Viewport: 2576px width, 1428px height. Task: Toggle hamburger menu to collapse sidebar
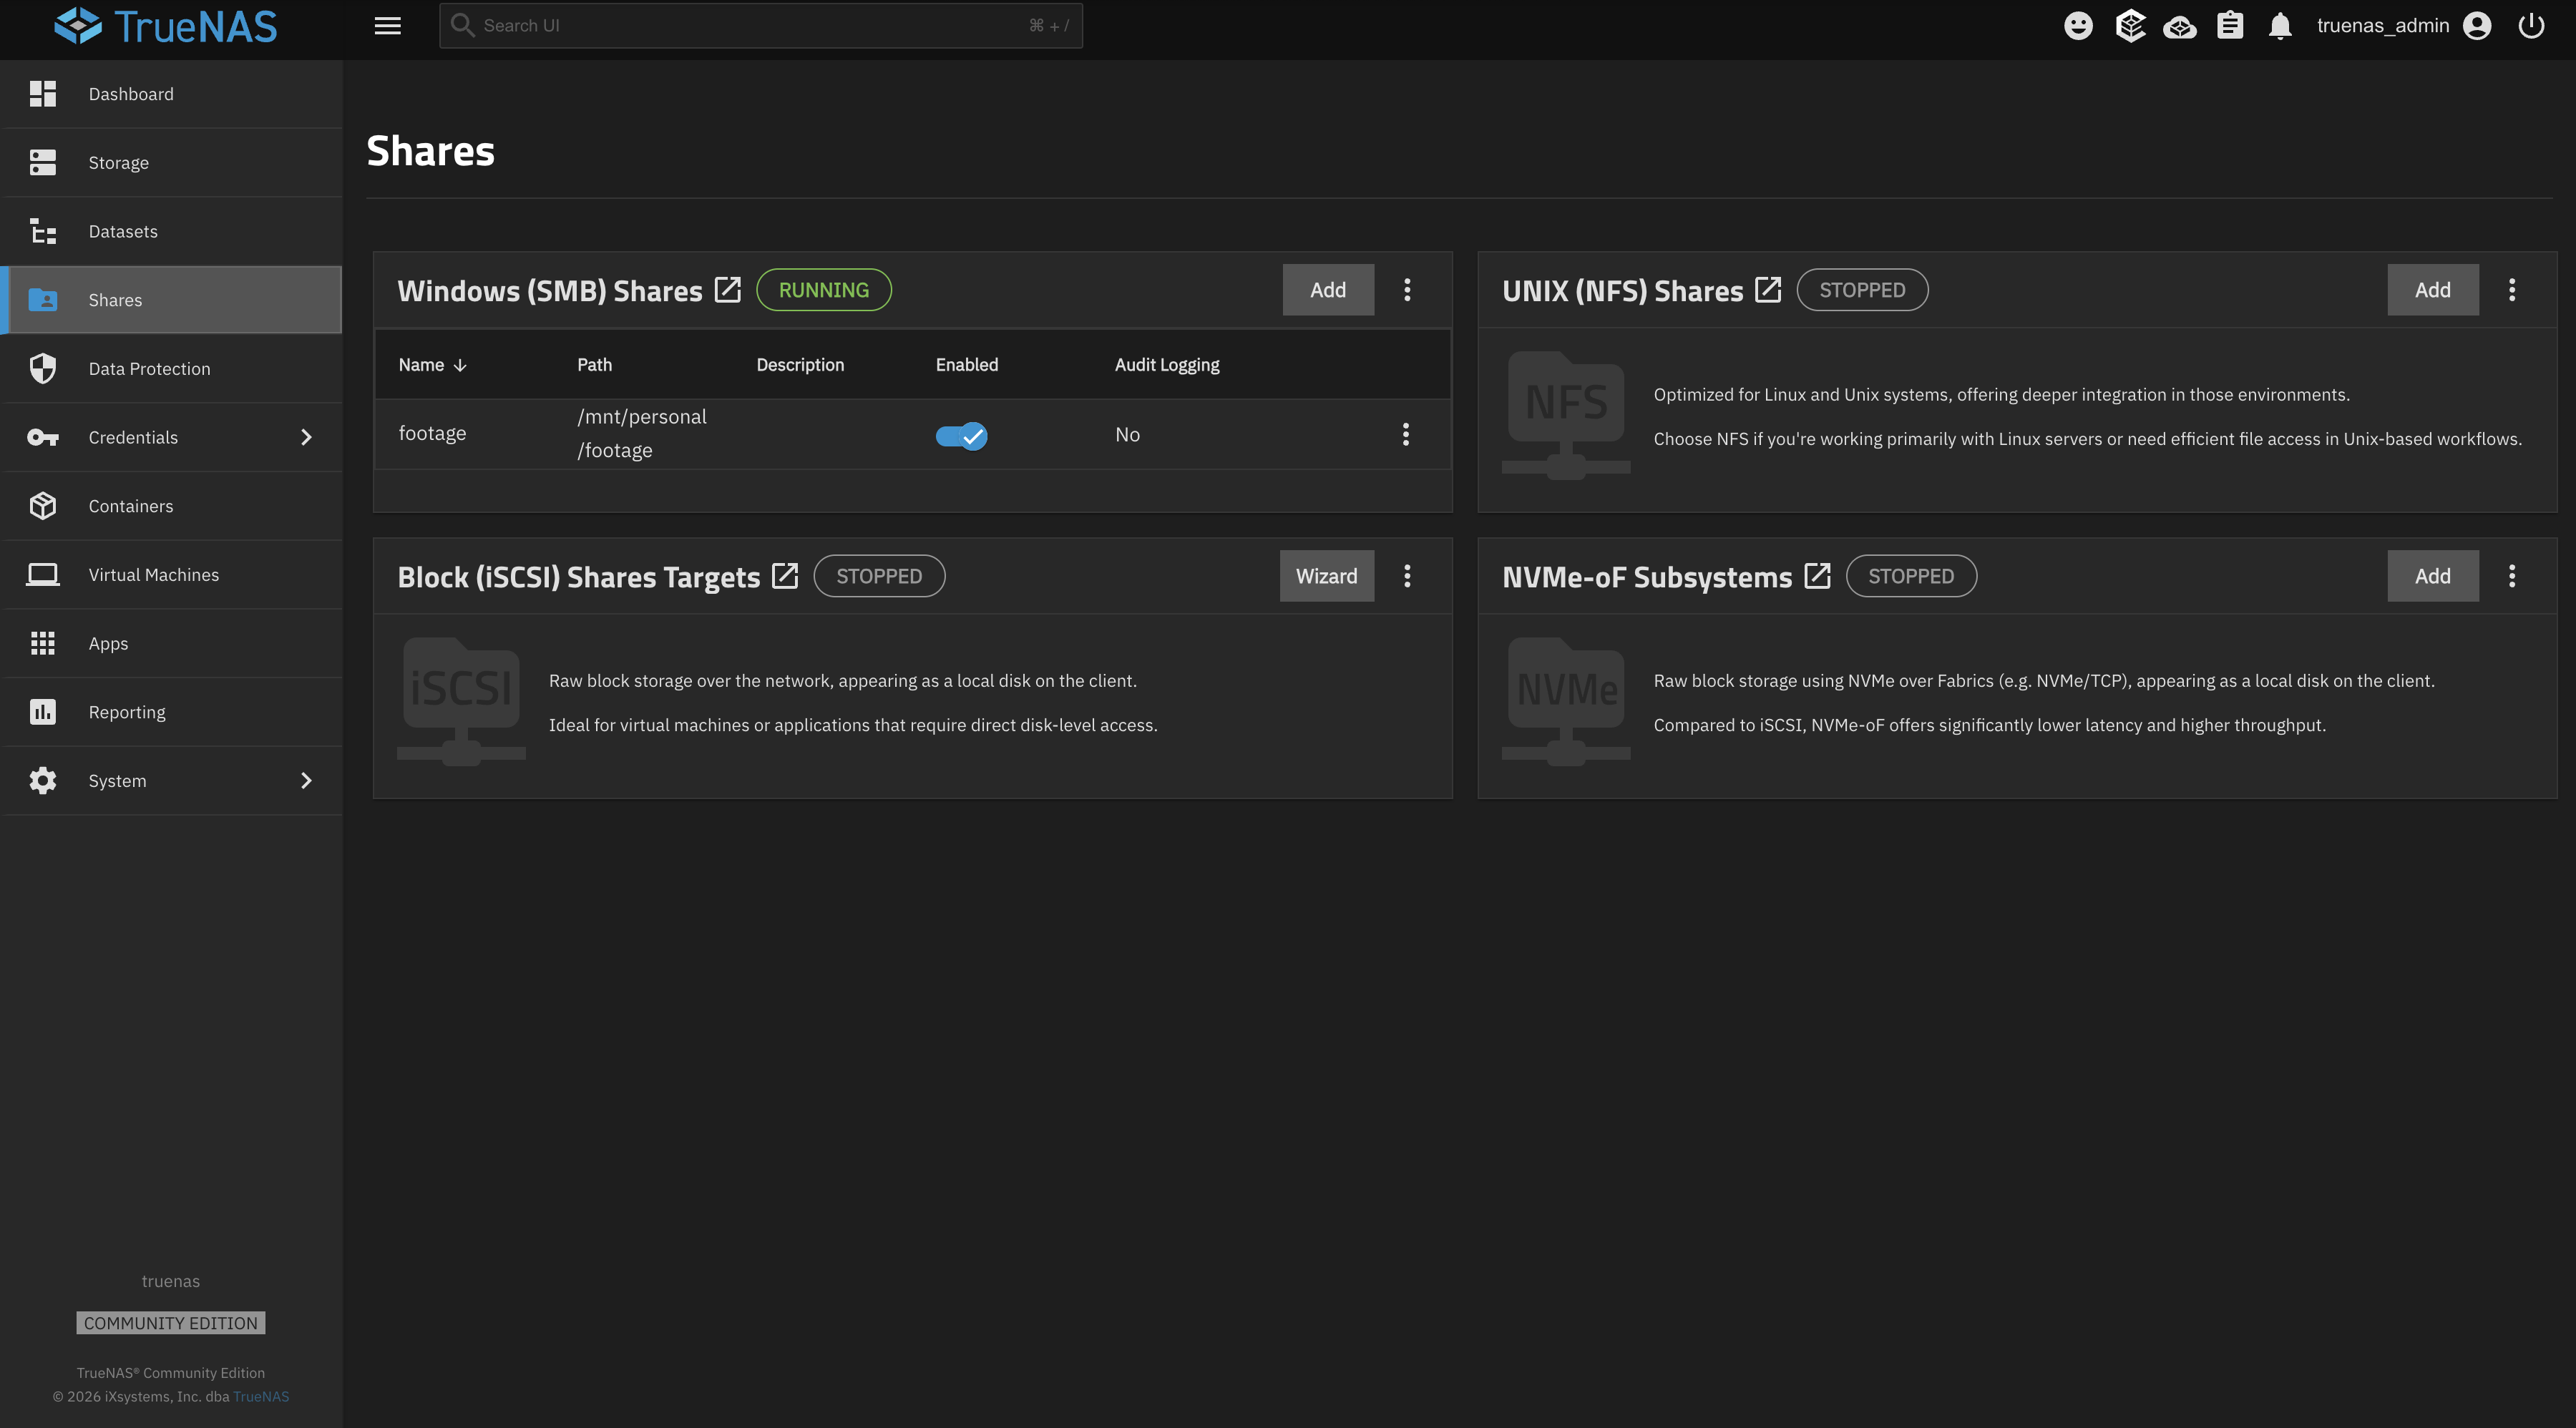coord(387,26)
